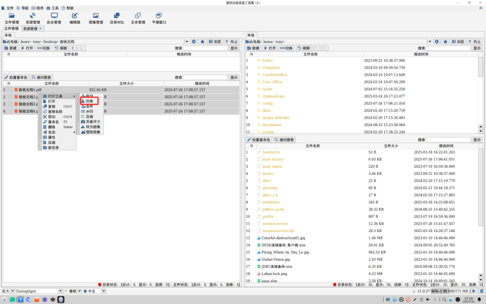This screenshot has width=486, height=304.
Task: Open the 导航 menu
Action: tap(22, 8)
